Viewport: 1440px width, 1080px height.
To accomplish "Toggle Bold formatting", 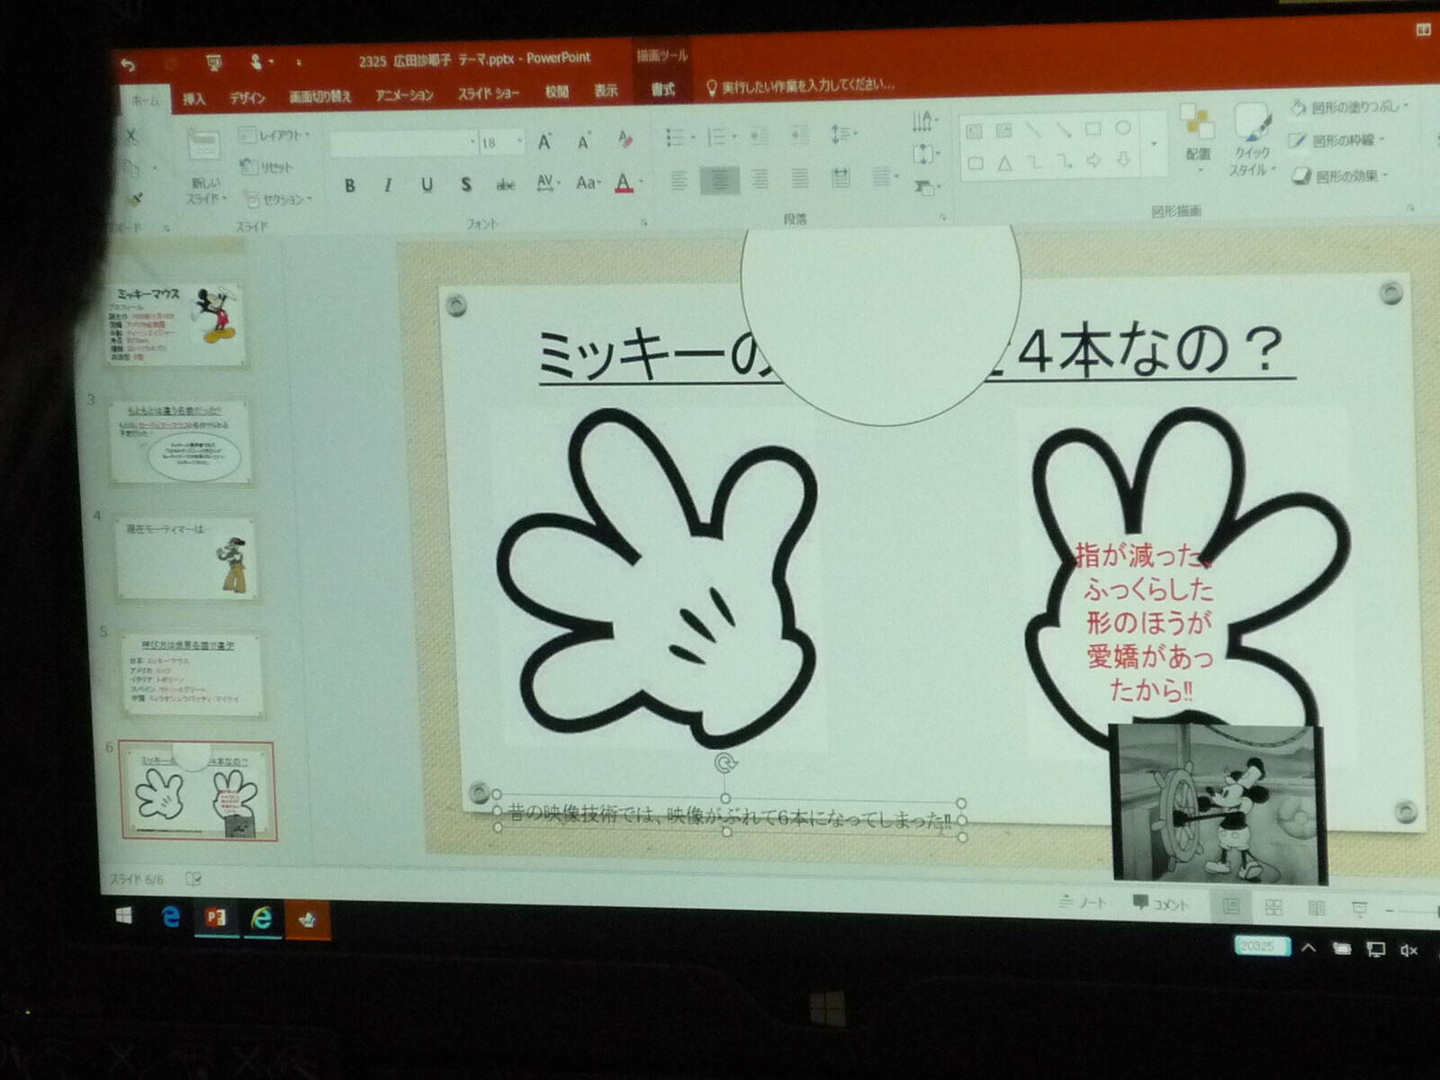I will tap(349, 186).
